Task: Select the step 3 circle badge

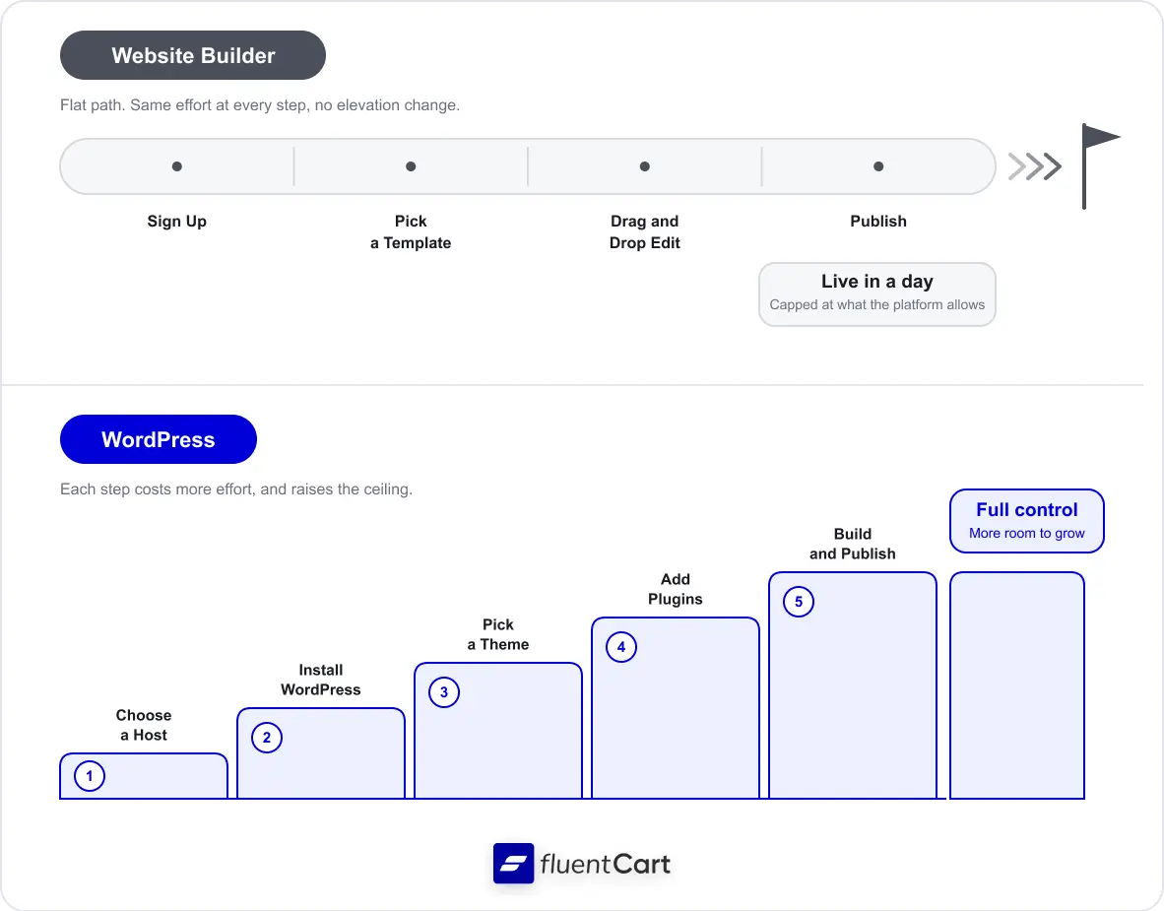Action: (x=444, y=692)
